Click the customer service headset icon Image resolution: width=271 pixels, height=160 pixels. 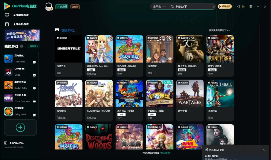(238, 6)
